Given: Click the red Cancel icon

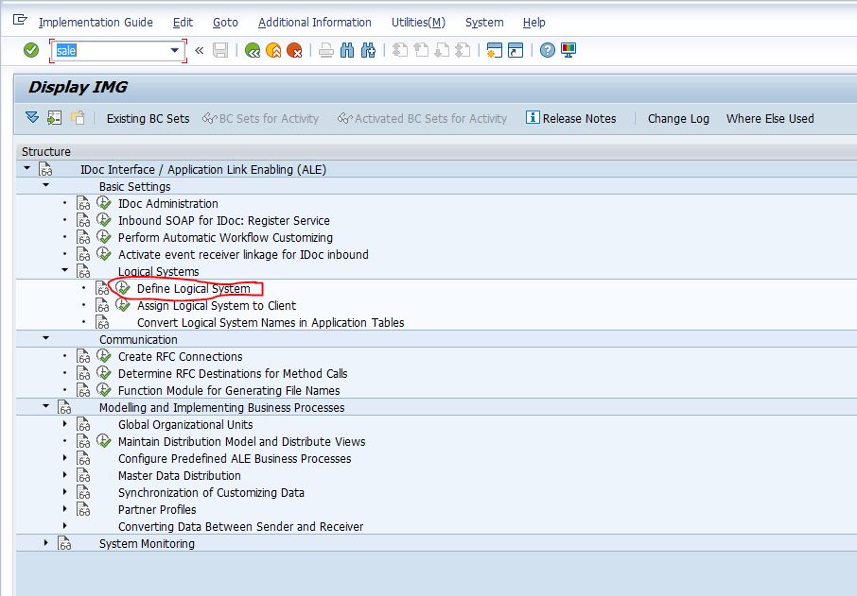Looking at the screenshot, I should [293, 49].
